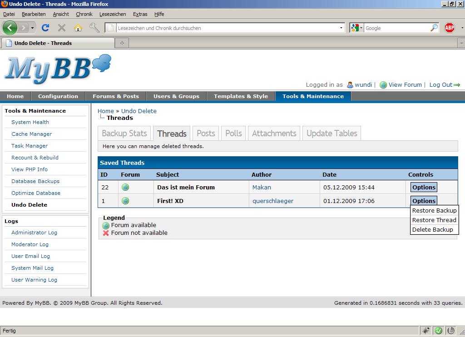Viewport: 465px width, 337px height.
Task: Click the key icon in toolbar
Action: (94, 28)
